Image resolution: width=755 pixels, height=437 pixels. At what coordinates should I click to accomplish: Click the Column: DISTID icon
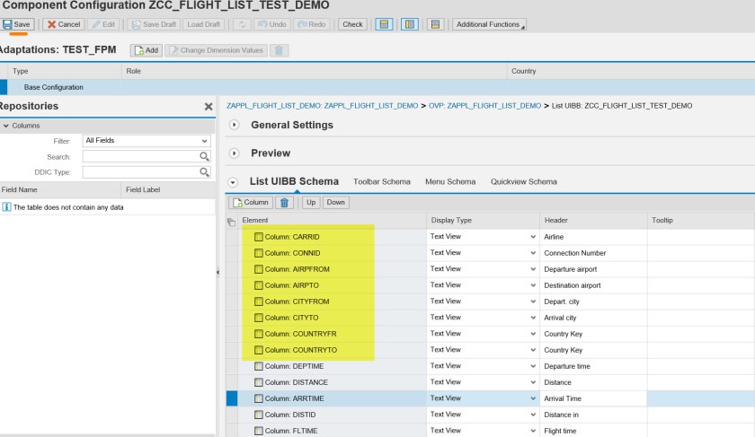click(x=259, y=415)
